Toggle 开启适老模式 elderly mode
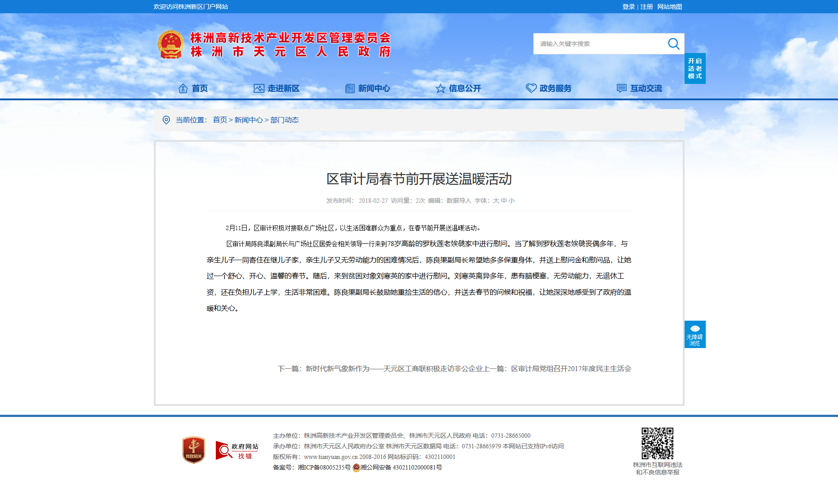This screenshot has height=485, width=838. (695, 68)
